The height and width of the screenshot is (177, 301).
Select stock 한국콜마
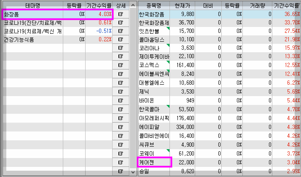[x=149, y=109]
